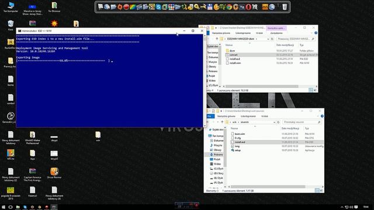The width and height of the screenshot is (374, 210).
Task: Open the Ten komputer desktop icon
Action: click(11, 7)
